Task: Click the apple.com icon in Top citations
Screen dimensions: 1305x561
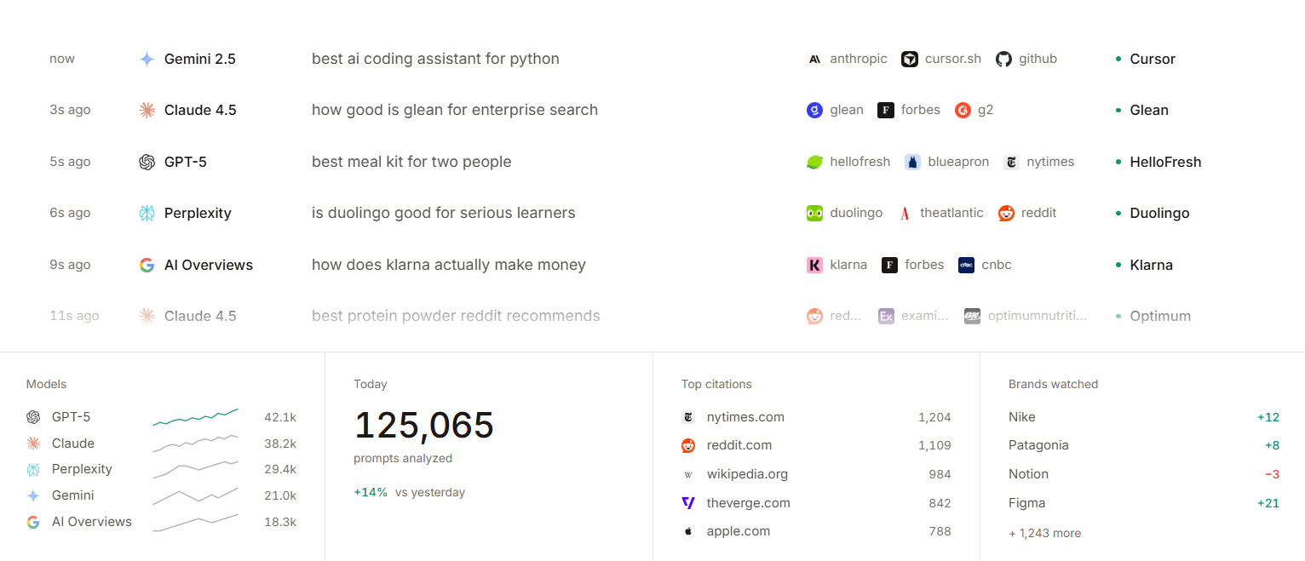Action: (688, 531)
